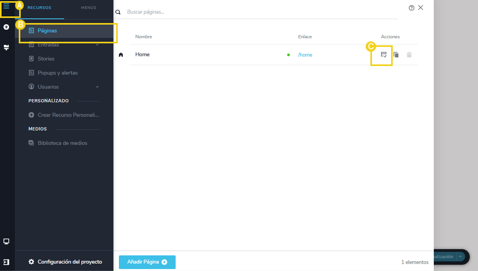Switch to the Recursos tab
478x271 pixels.
40,8
